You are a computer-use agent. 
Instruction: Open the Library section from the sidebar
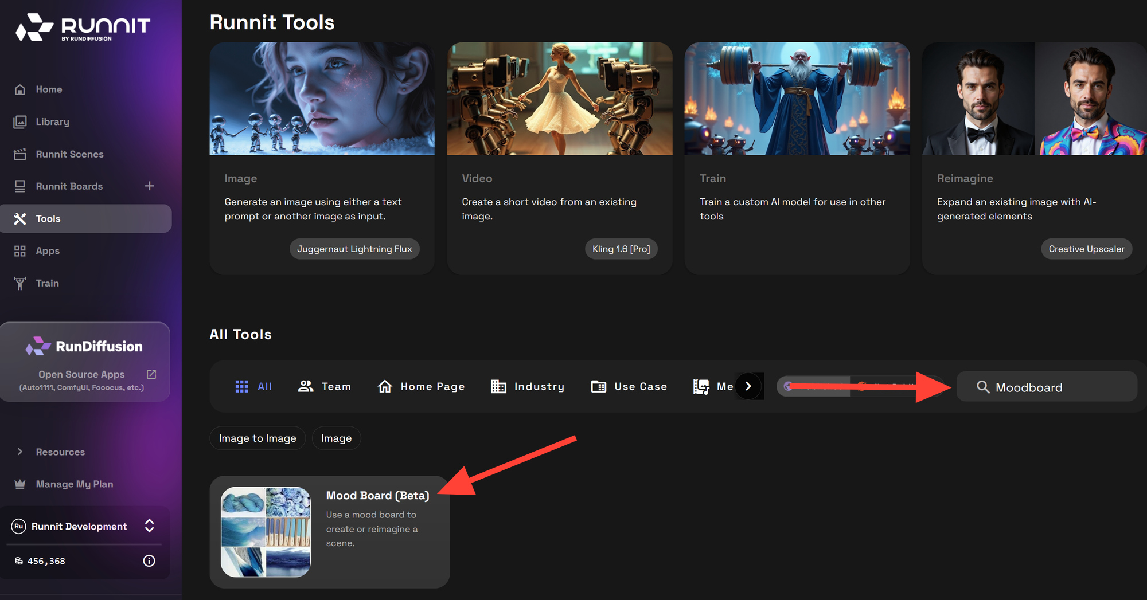tap(20, 121)
